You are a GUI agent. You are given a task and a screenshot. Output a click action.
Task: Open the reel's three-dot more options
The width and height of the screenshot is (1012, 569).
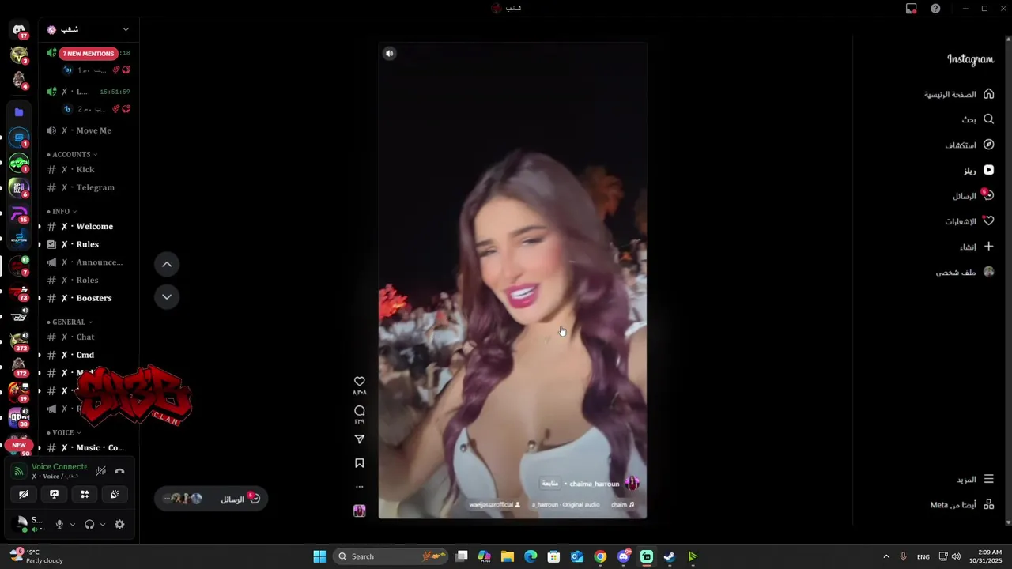click(x=360, y=487)
